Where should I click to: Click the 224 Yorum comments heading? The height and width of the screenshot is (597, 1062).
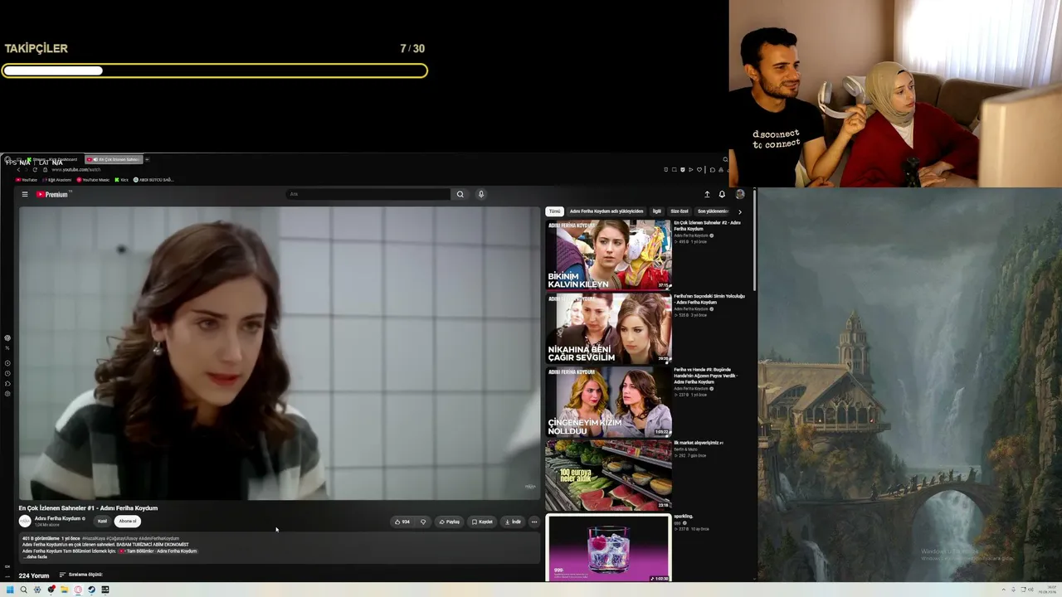(34, 575)
